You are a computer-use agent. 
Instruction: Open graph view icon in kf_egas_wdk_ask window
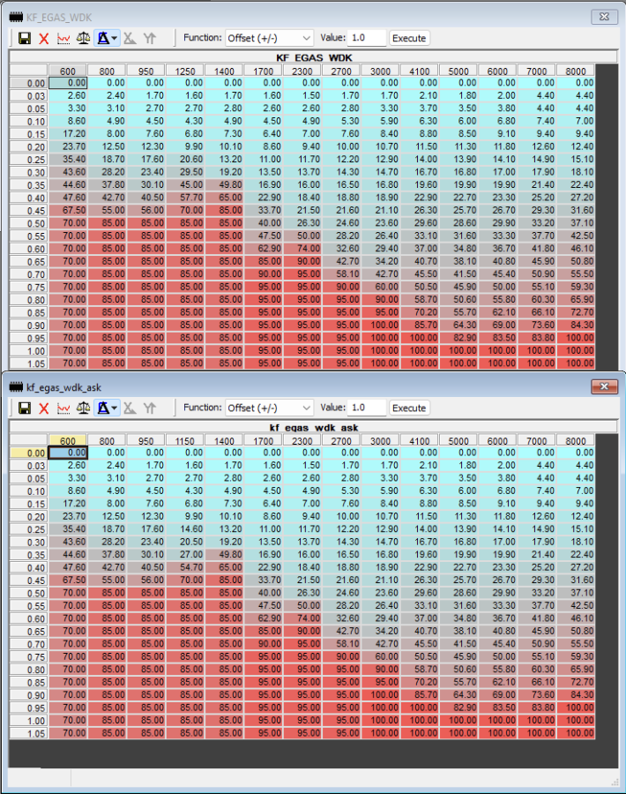63,408
